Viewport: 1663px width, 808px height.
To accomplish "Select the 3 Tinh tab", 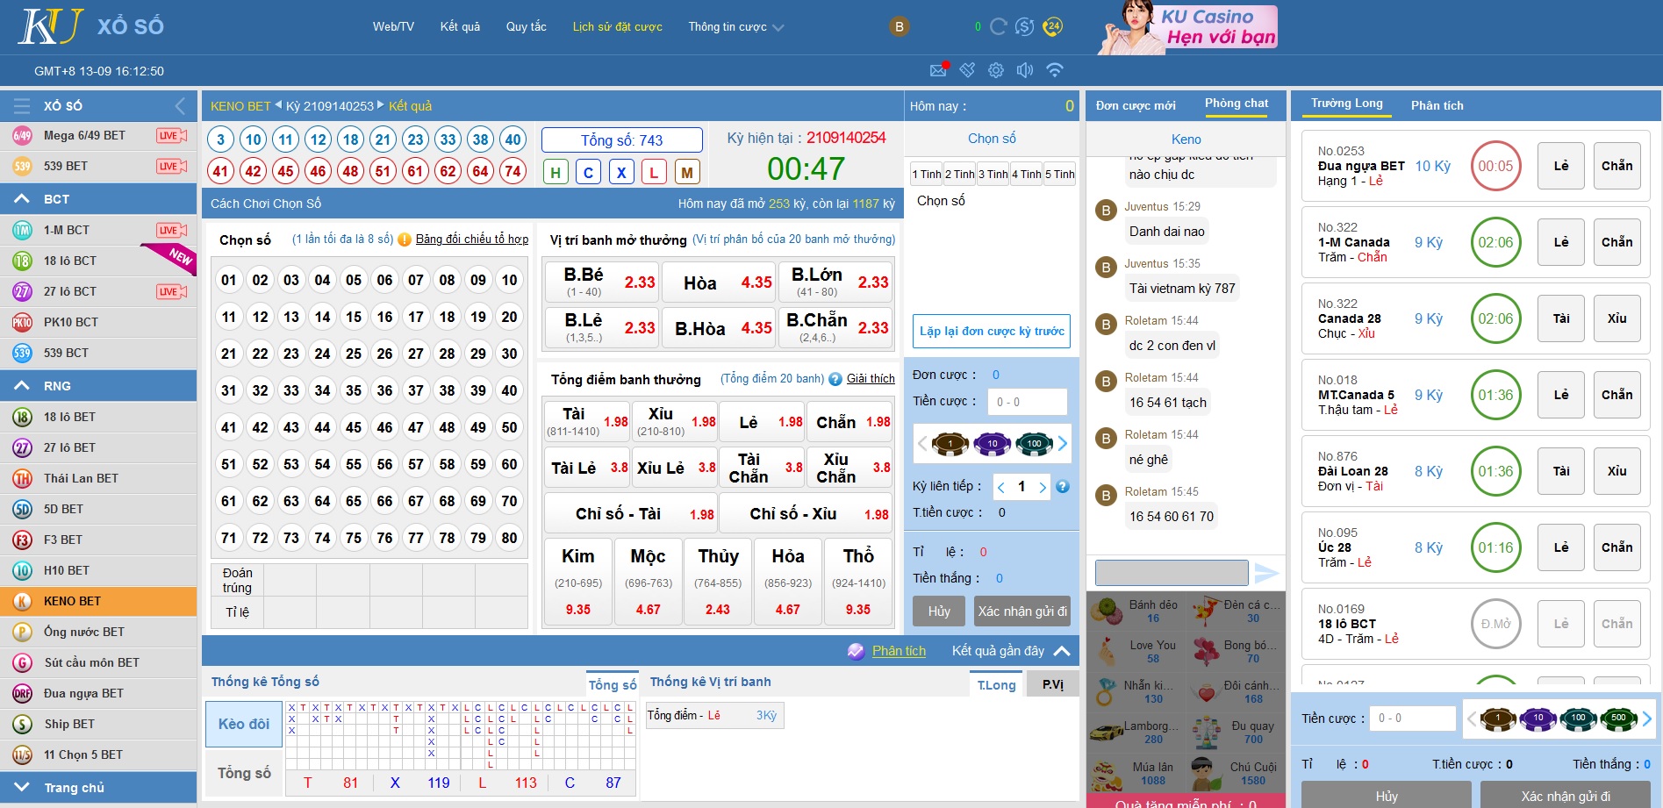I will tap(993, 174).
